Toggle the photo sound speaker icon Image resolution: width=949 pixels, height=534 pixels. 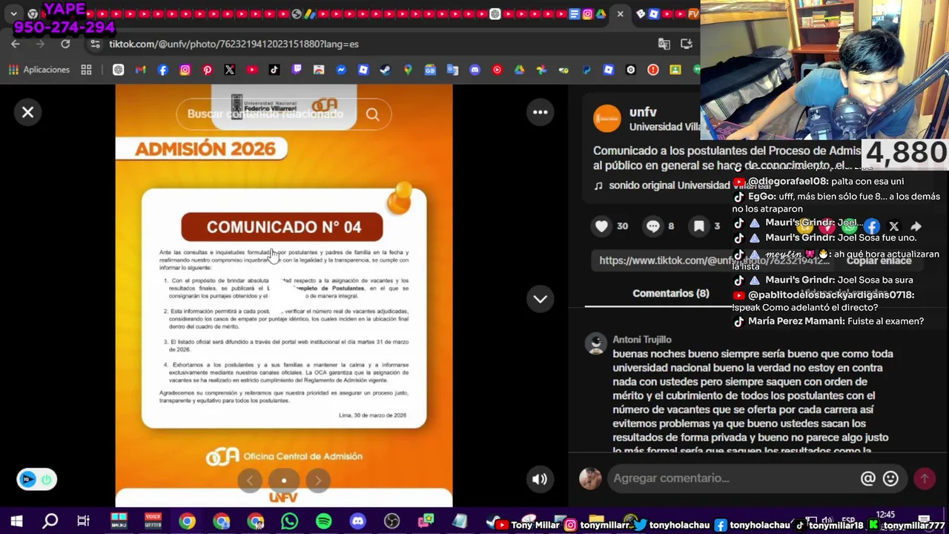540,479
